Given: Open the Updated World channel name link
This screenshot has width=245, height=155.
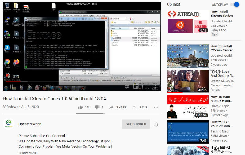Looking at the screenshot, I should pyautogui.click(x=30, y=124).
